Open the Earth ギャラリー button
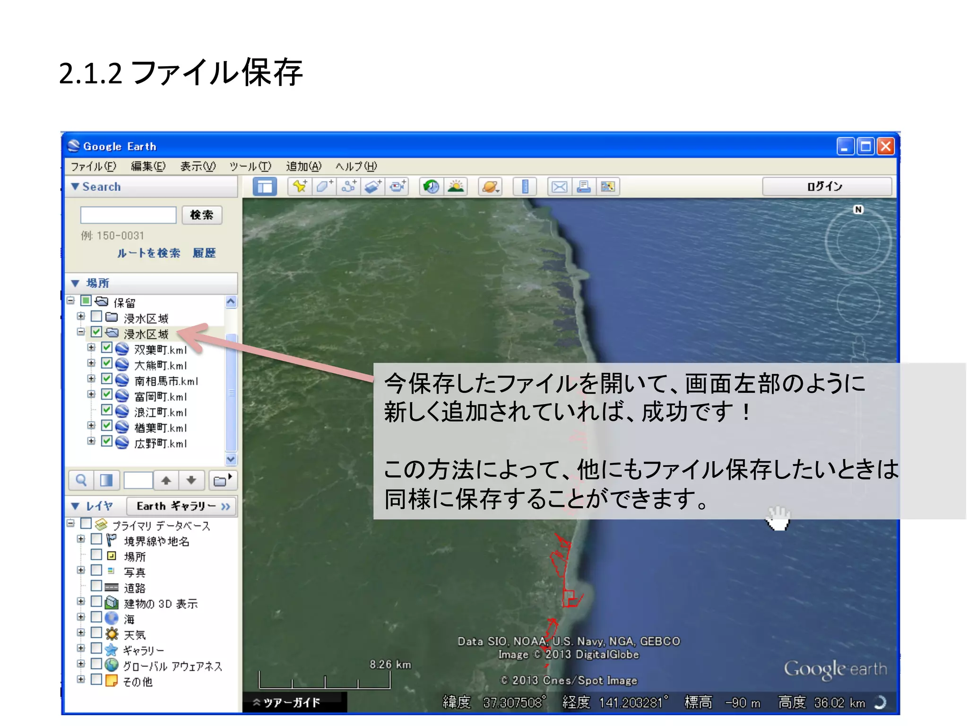The image size is (968, 726). (182, 506)
